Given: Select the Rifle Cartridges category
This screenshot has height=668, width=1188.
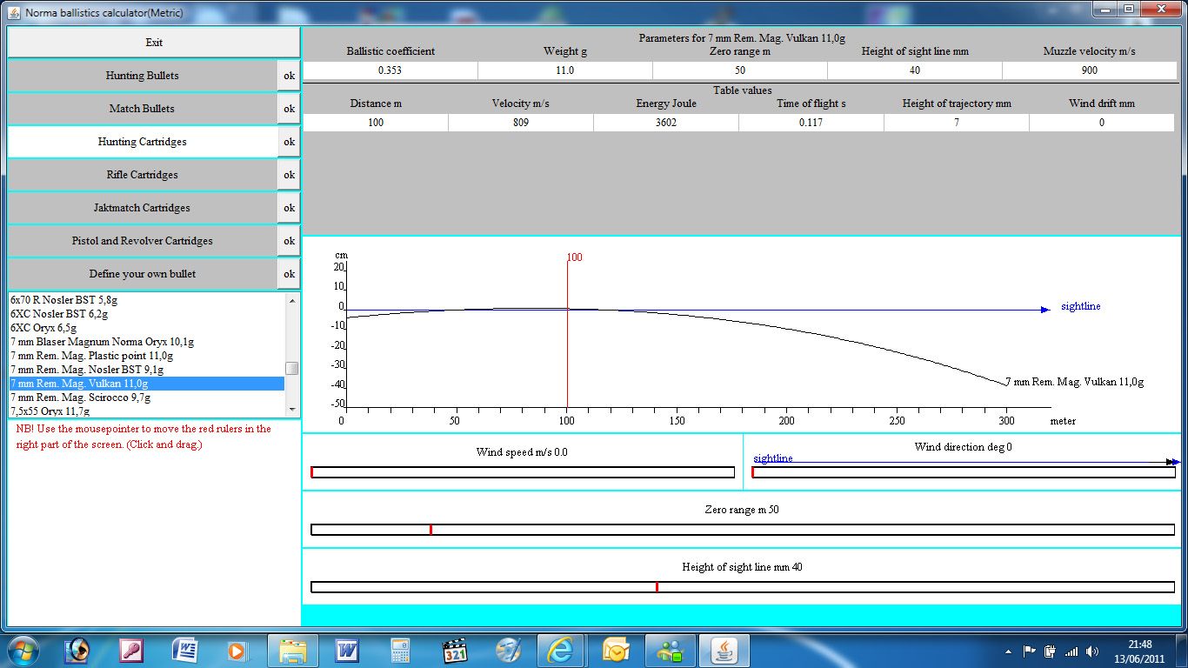Looking at the screenshot, I should click(x=142, y=175).
